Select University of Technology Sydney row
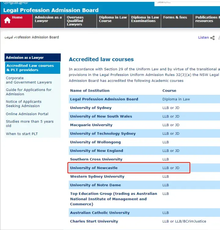 coord(144,133)
